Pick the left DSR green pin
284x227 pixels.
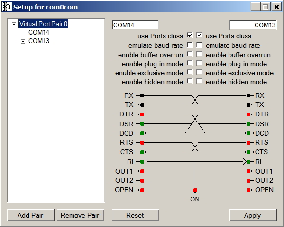coord(142,124)
